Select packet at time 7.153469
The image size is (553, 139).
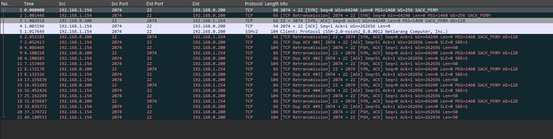coord(276,64)
